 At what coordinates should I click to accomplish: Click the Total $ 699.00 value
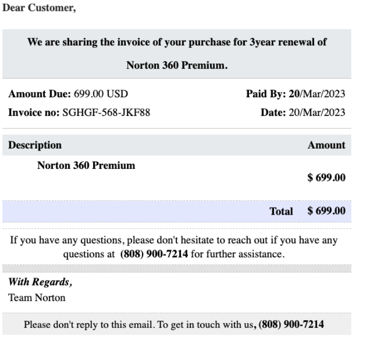[326, 212]
